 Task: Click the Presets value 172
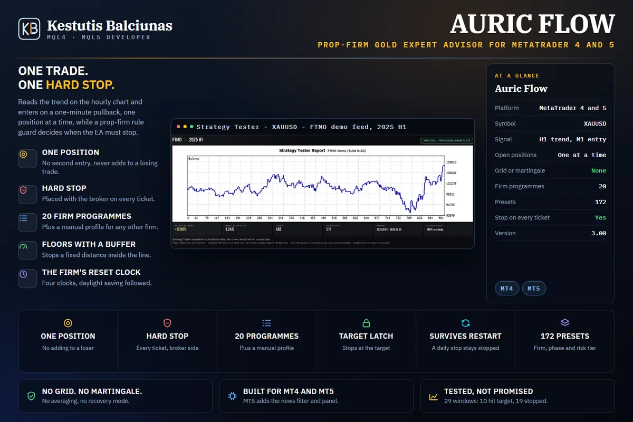(600, 202)
